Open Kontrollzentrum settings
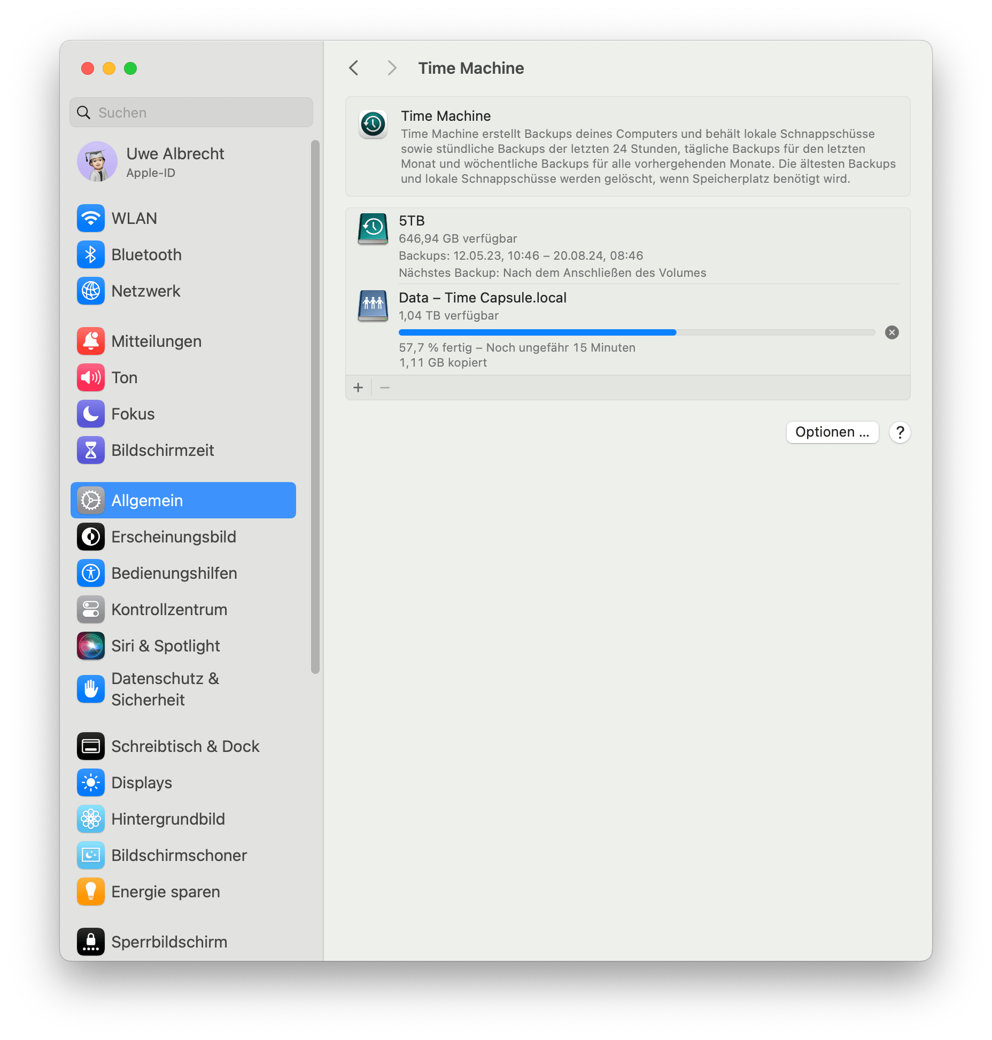Screen dimensions: 992x1040 point(169,609)
